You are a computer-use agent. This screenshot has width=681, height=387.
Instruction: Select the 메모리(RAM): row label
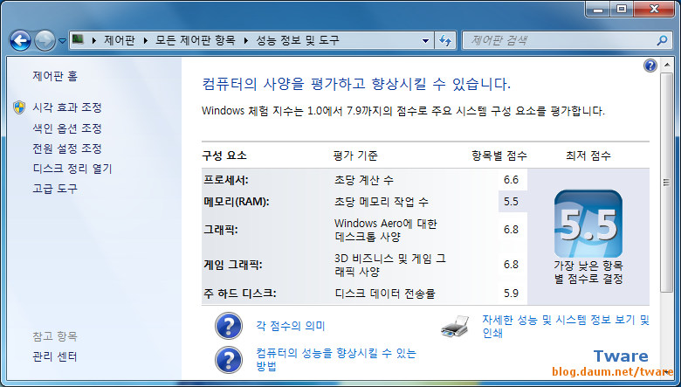tap(237, 202)
